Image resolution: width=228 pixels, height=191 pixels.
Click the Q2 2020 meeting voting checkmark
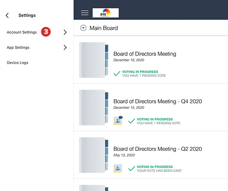131,169
